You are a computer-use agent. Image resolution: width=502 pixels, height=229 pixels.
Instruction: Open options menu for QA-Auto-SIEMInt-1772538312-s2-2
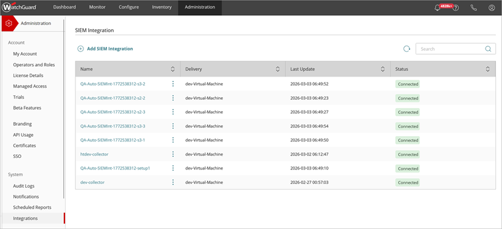(173, 98)
